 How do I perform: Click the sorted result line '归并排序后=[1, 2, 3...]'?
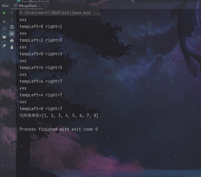coord(59,116)
